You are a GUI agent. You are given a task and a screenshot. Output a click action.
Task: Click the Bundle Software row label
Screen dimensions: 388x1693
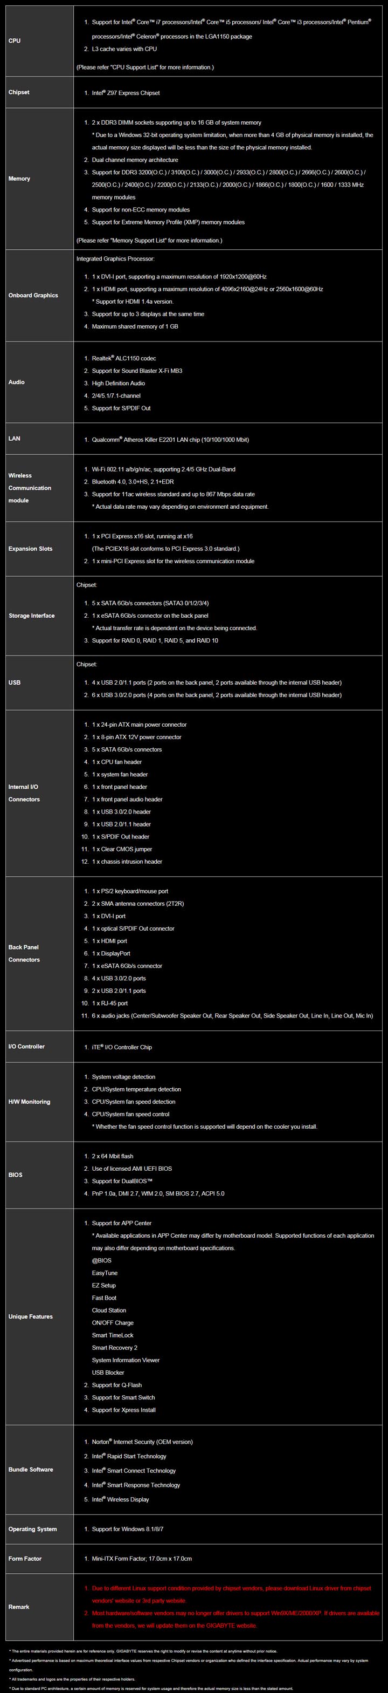coord(31,1470)
